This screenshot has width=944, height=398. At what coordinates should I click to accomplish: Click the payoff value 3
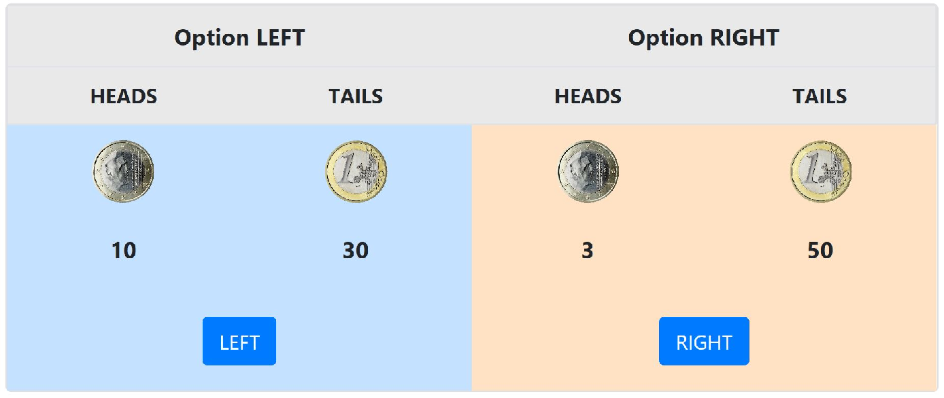click(x=588, y=251)
